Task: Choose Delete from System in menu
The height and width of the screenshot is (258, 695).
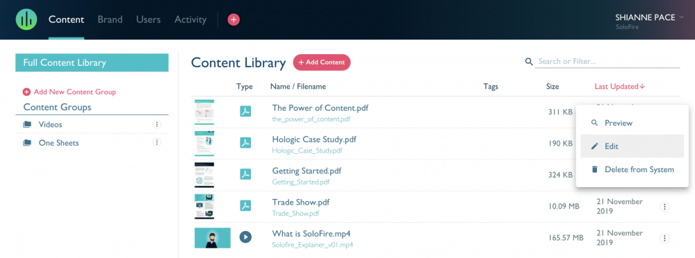Action: click(632, 169)
